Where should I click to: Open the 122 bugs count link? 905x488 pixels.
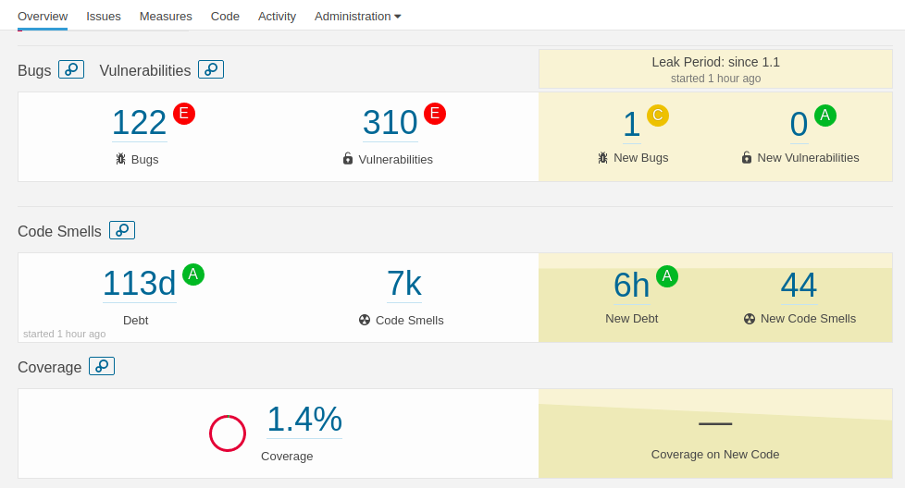(x=139, y=123)
